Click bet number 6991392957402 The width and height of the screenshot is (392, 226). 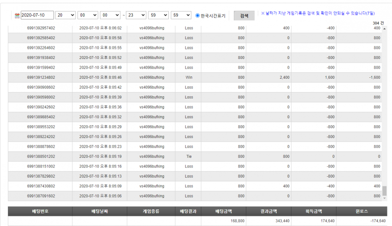41,28
